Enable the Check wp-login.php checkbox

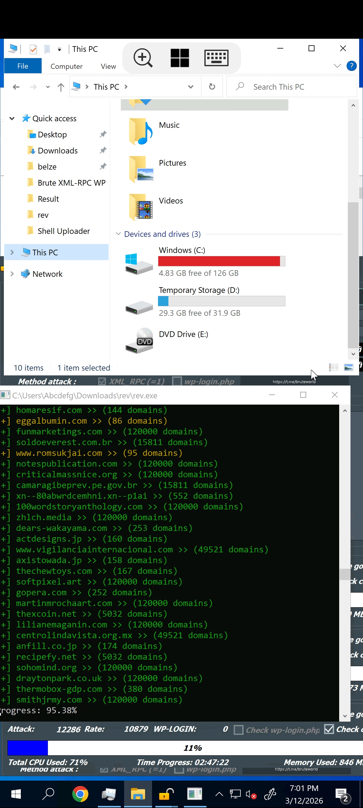click(x=239, y=730)
